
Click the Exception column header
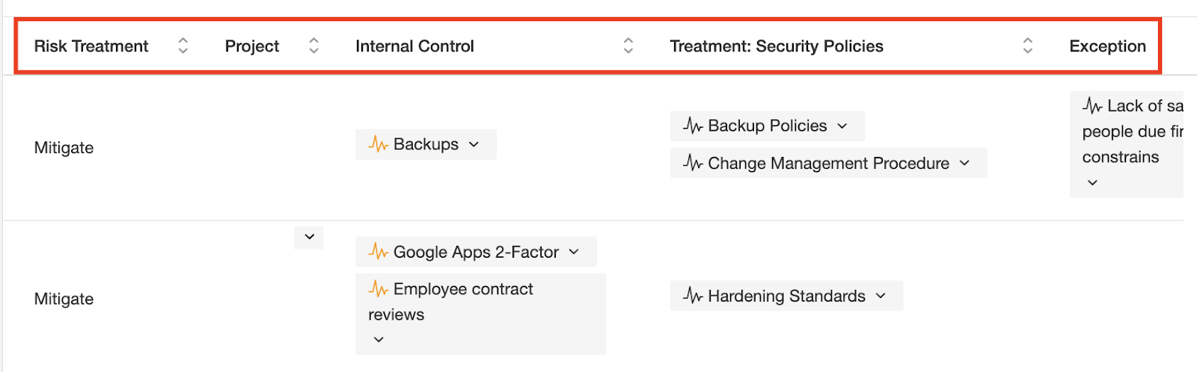(1107, 46)
